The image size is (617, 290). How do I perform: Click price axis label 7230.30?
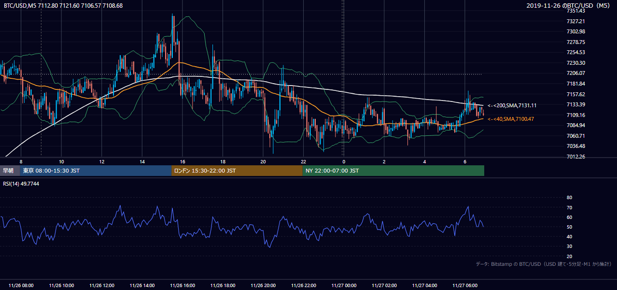click(x=575, y=63)
